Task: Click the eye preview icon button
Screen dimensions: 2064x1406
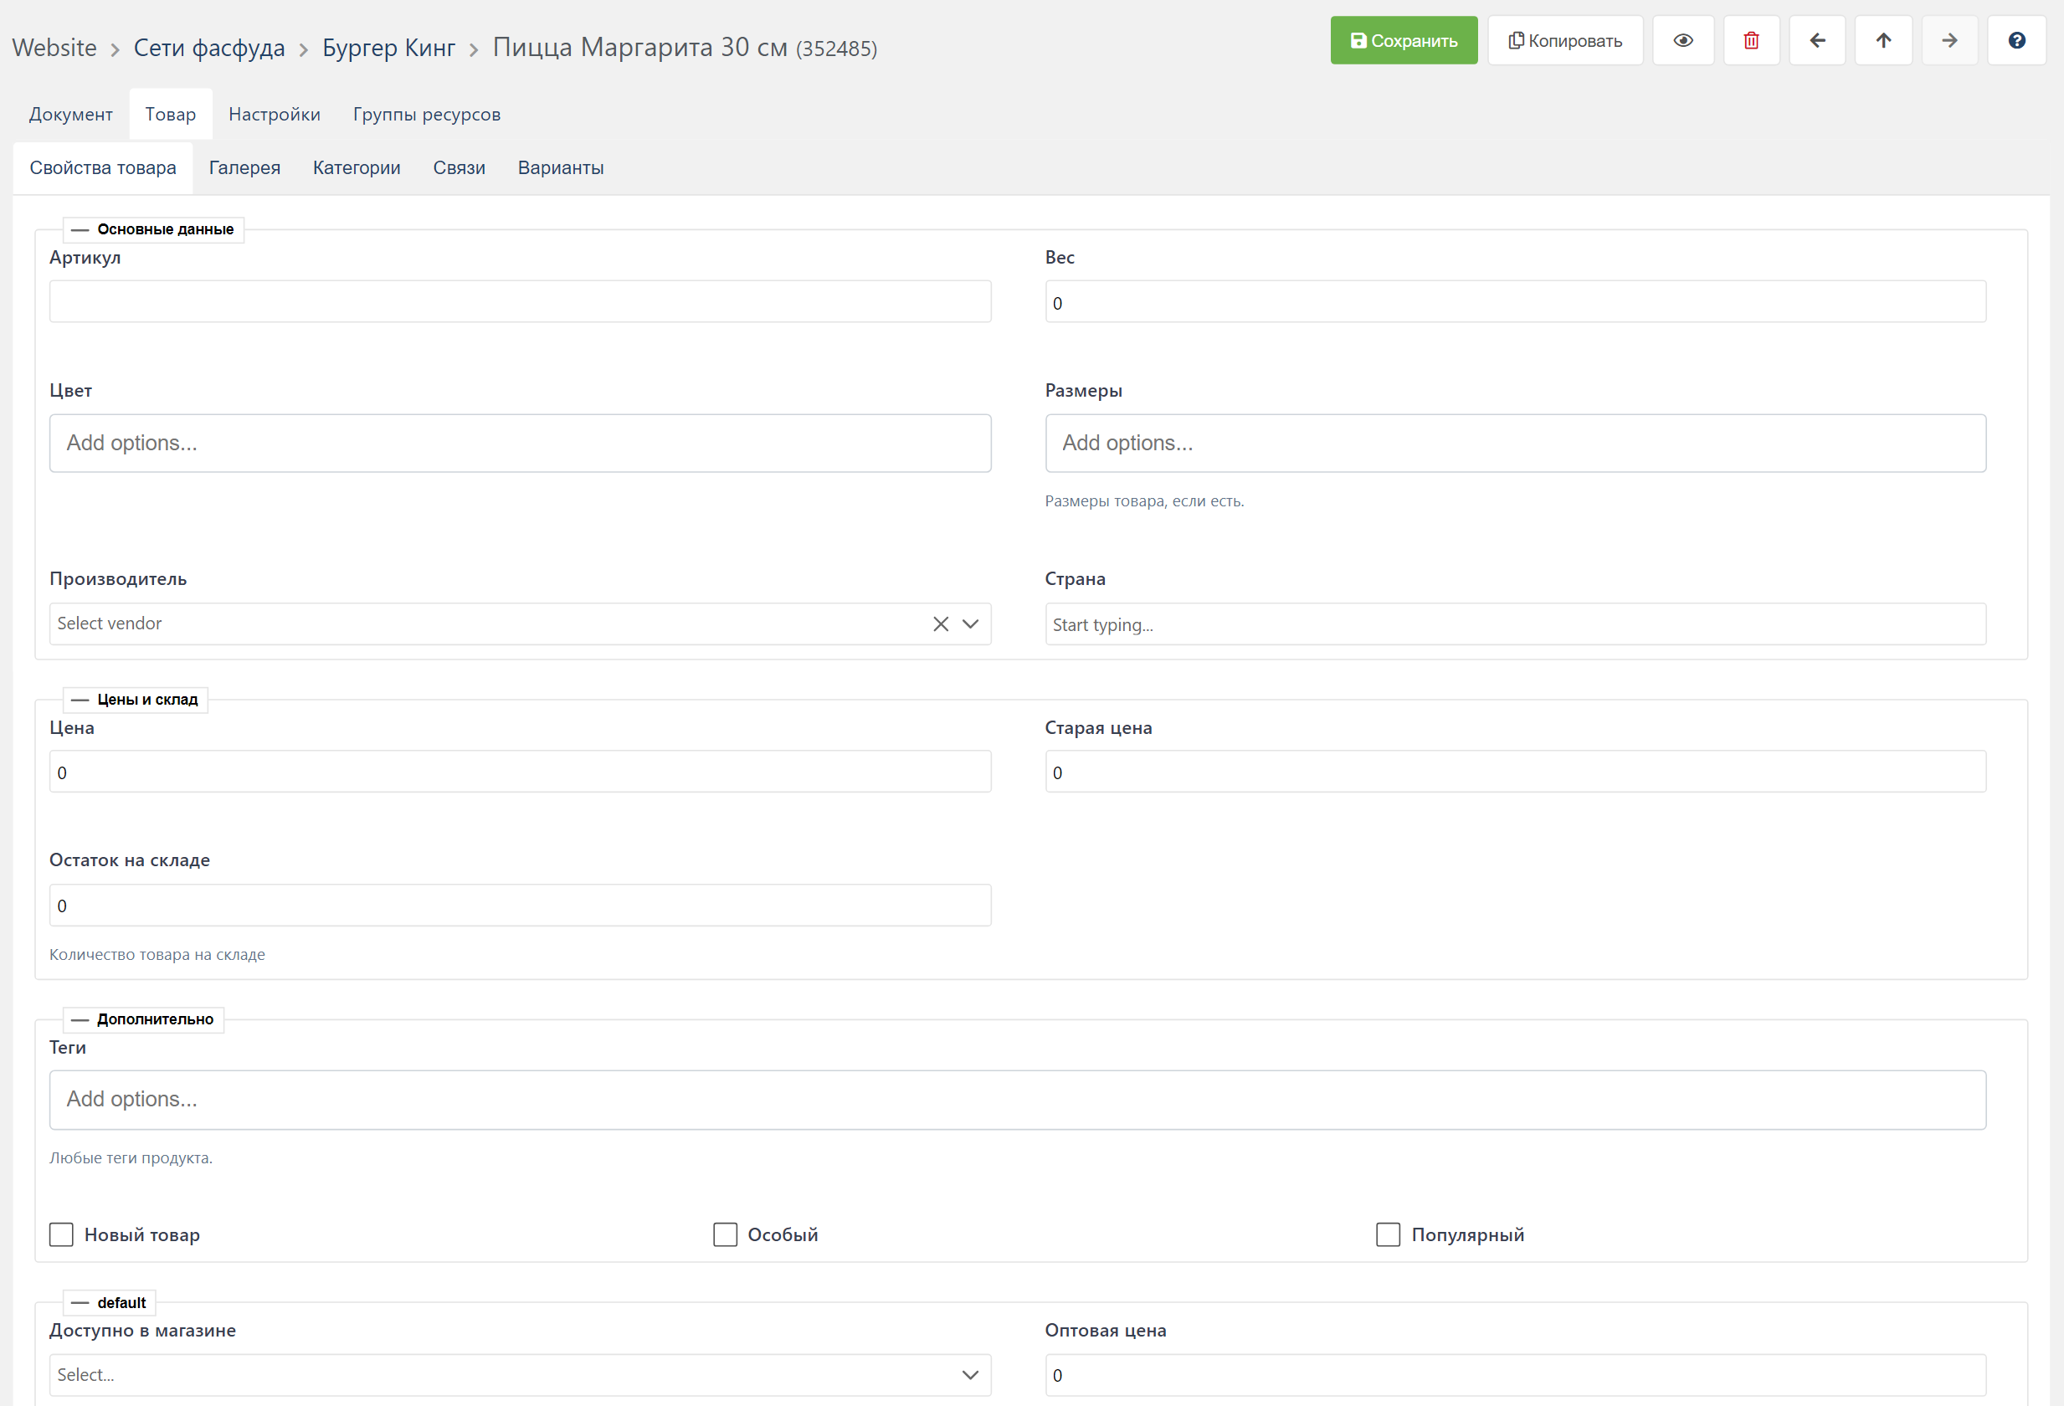Action: point(1683,40)
